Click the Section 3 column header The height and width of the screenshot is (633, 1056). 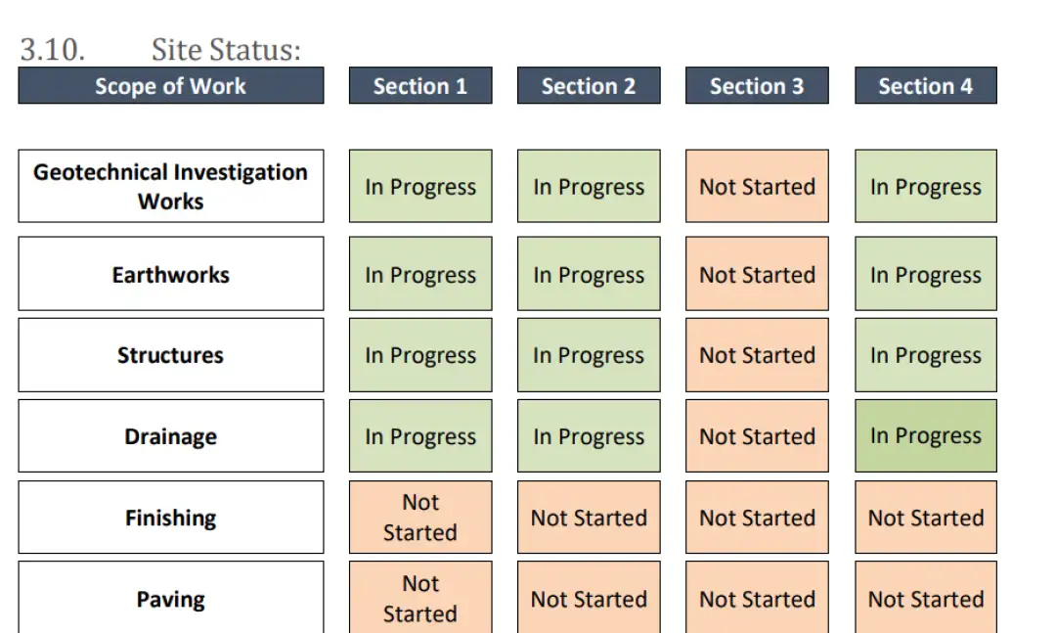(757, 86)
